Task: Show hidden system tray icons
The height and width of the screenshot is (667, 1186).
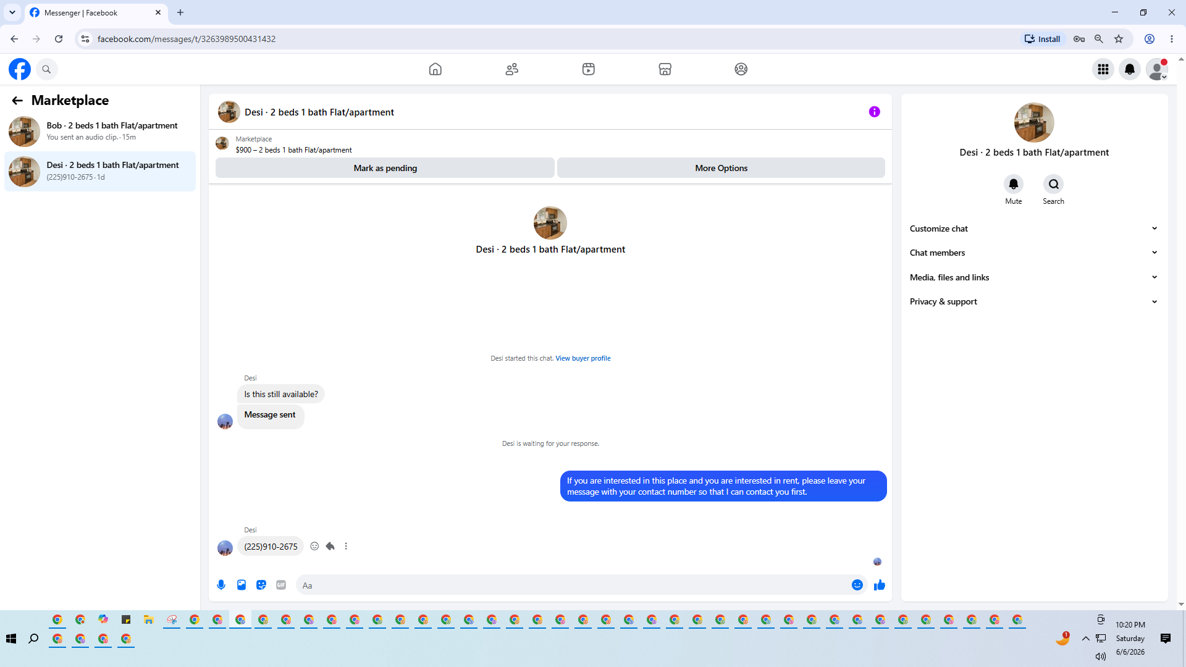Action: click(x=1086, y=639)
